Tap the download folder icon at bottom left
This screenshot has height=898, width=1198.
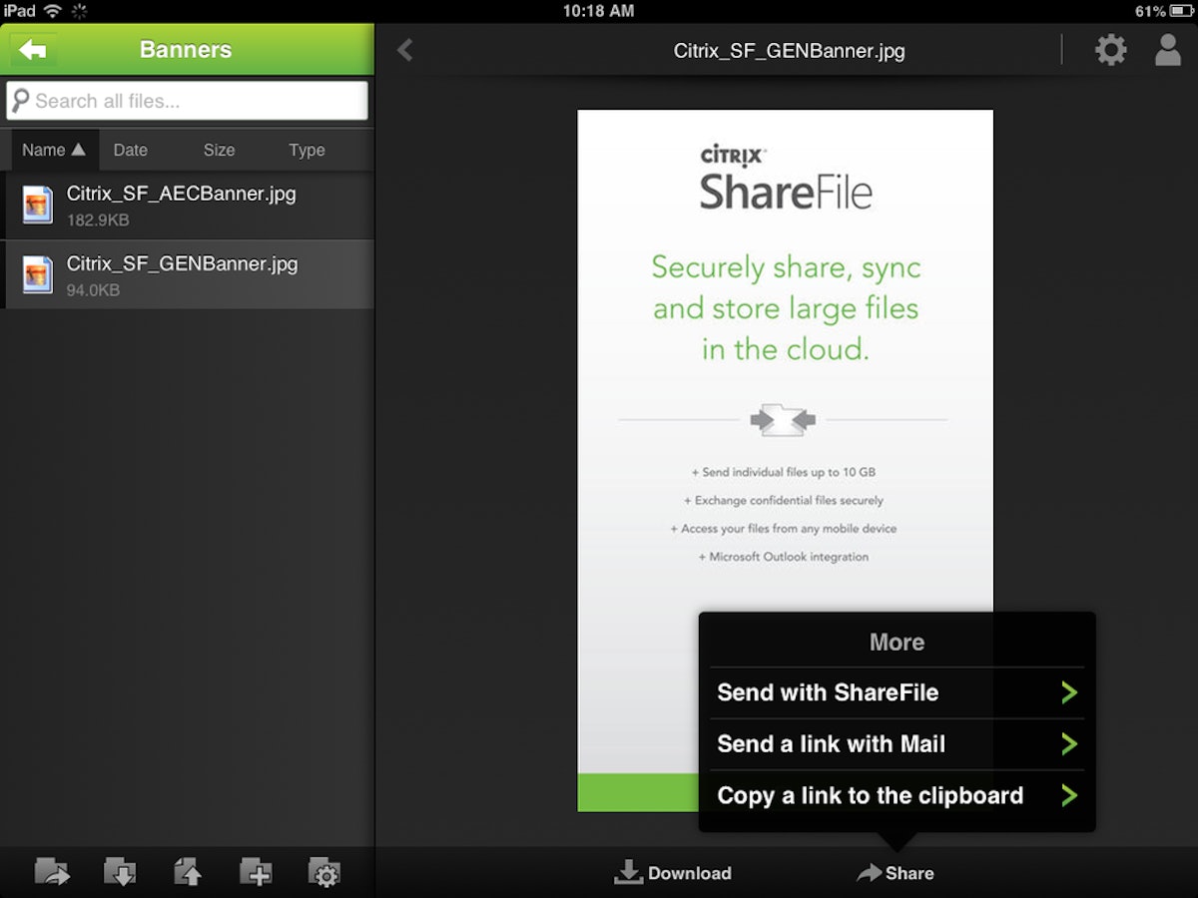(120, 870)
